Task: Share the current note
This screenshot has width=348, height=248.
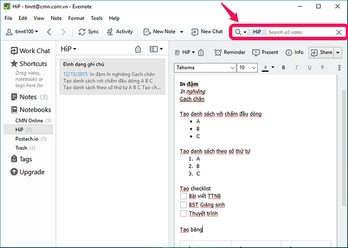Action: [x=321, y=53]
